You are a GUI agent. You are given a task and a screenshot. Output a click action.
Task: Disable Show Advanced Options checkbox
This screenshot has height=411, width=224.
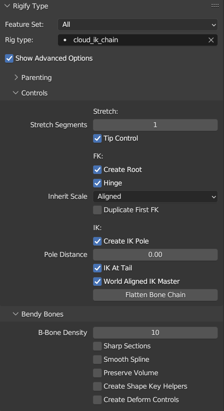point(9,58)
